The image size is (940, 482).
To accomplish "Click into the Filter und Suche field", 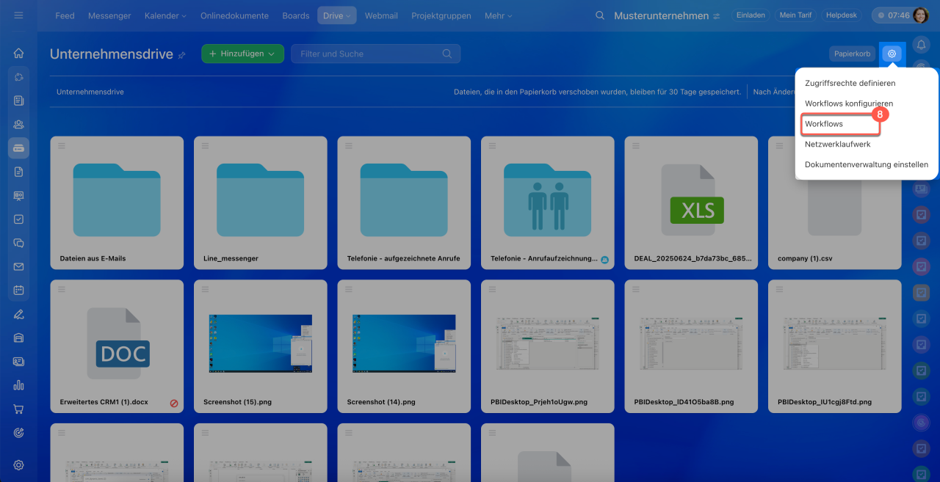I will pos(367,54).
